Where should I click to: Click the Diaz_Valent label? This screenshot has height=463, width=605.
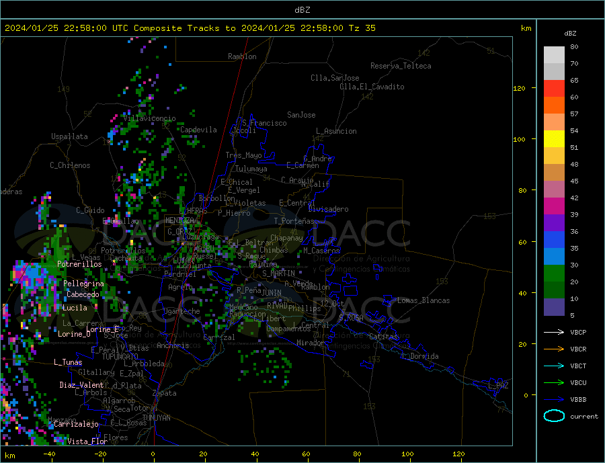pos(82,385)
